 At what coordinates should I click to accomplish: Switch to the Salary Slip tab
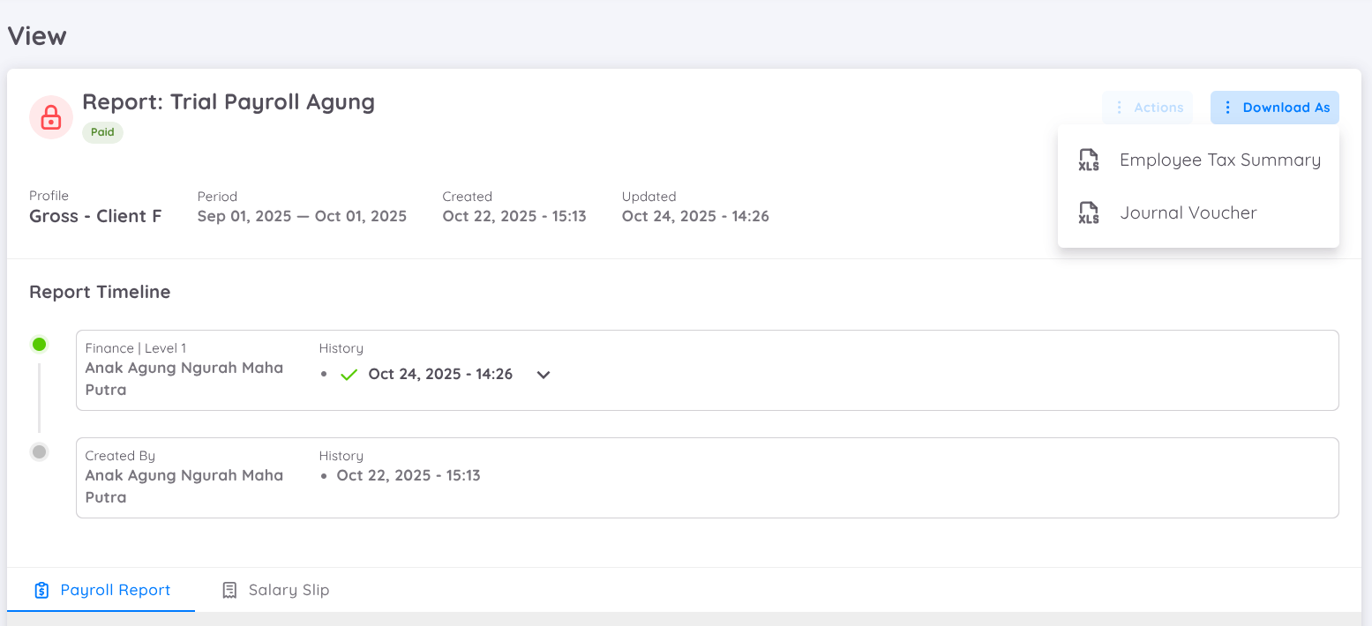pos(289,591)
